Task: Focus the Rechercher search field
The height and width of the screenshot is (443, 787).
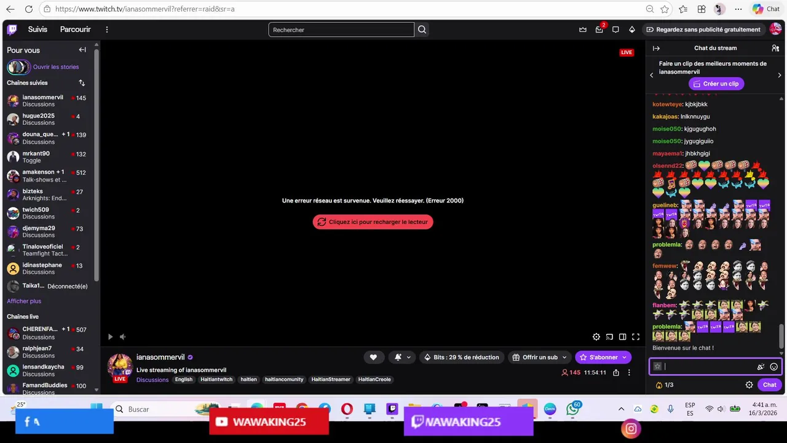Action: pyautogui.click(x=341, y=30)
